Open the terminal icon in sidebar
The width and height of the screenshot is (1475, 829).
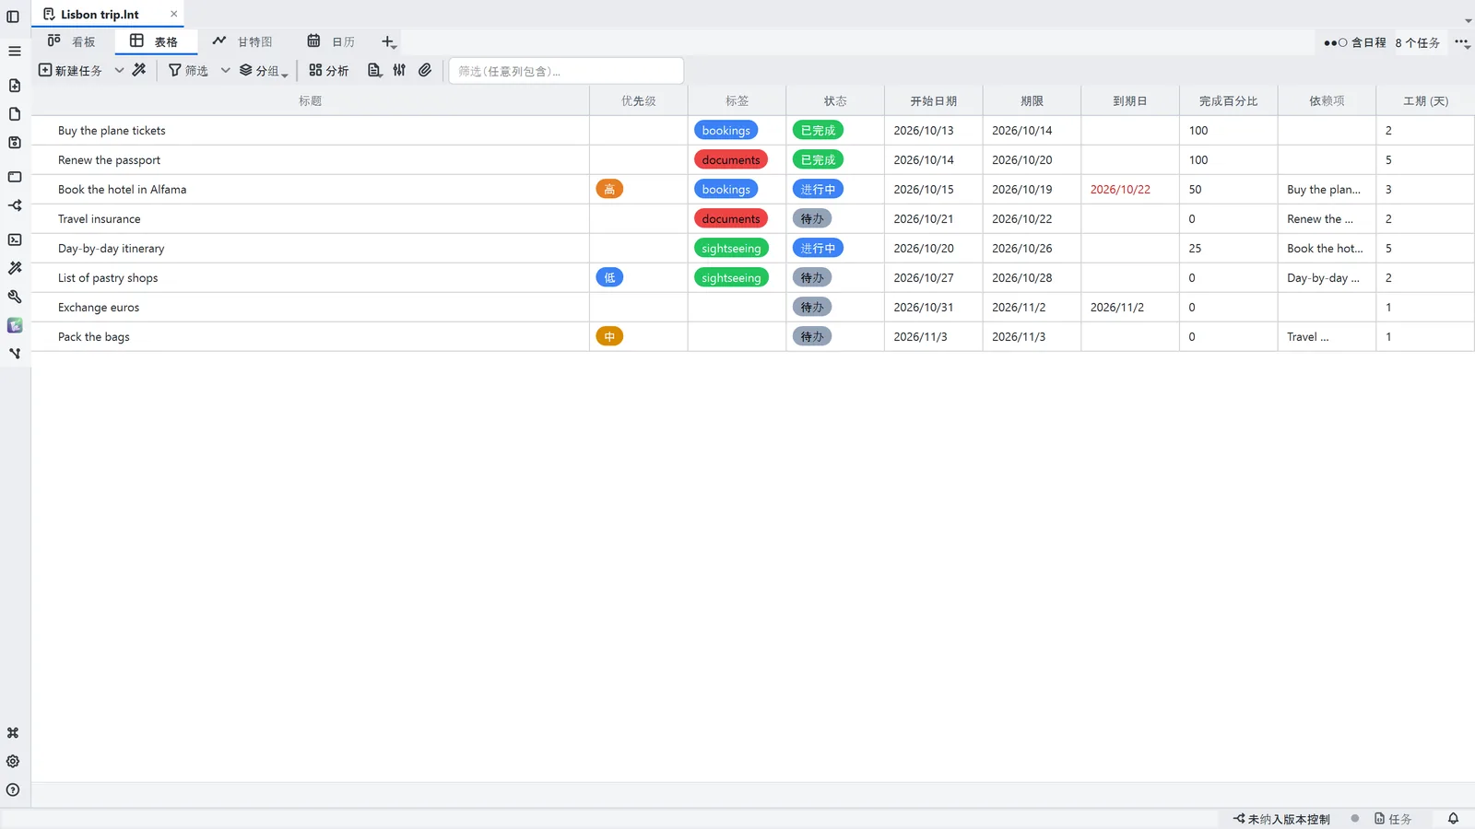(15, 239)
